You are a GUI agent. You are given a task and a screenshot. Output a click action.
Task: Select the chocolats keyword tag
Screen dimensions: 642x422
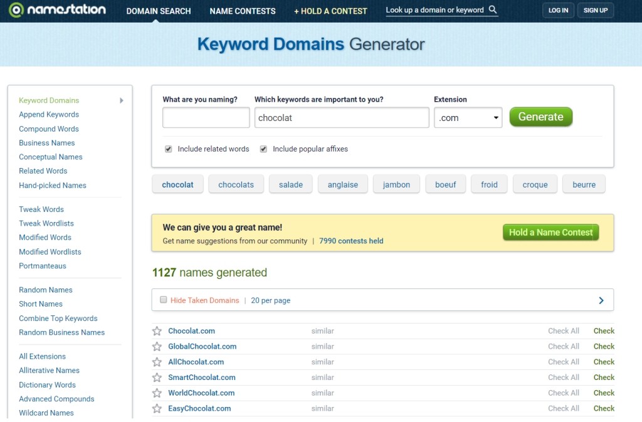[x=236, y=184]
